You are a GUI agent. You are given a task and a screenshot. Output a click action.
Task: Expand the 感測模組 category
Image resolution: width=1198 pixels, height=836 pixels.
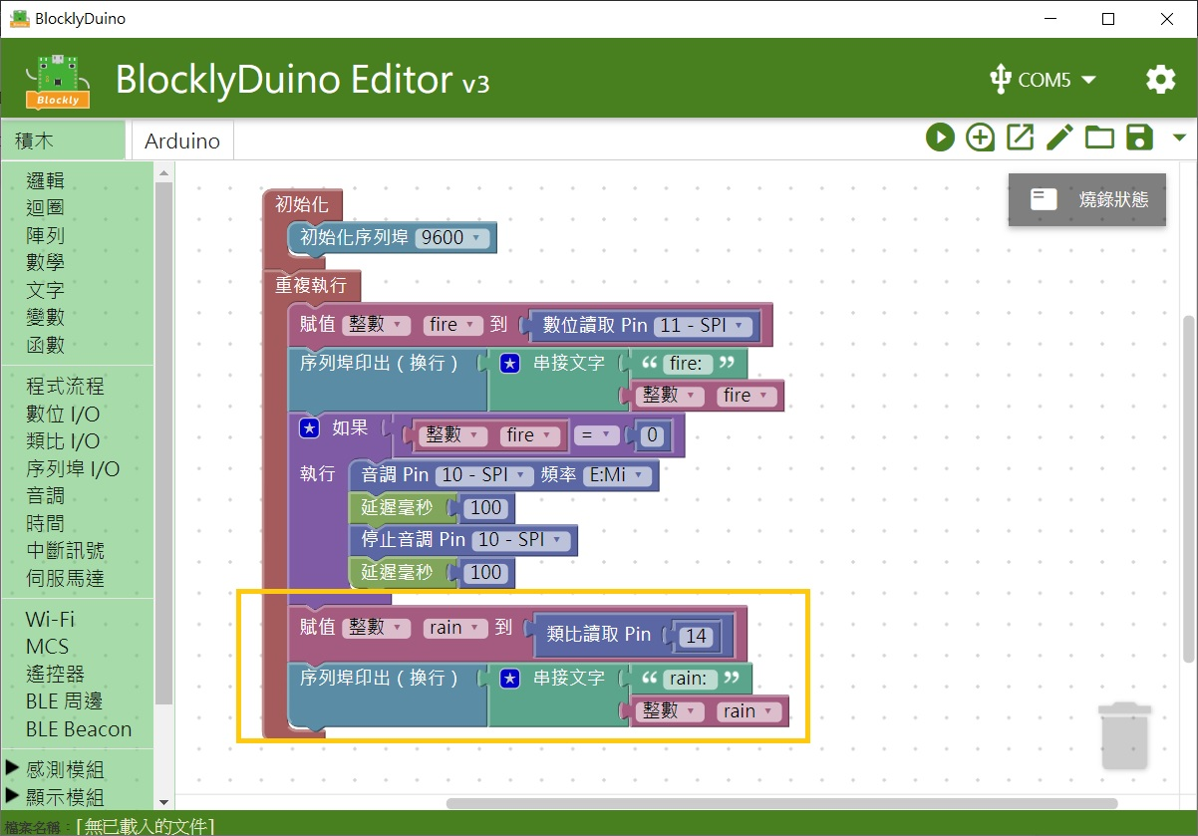(56, 769)
